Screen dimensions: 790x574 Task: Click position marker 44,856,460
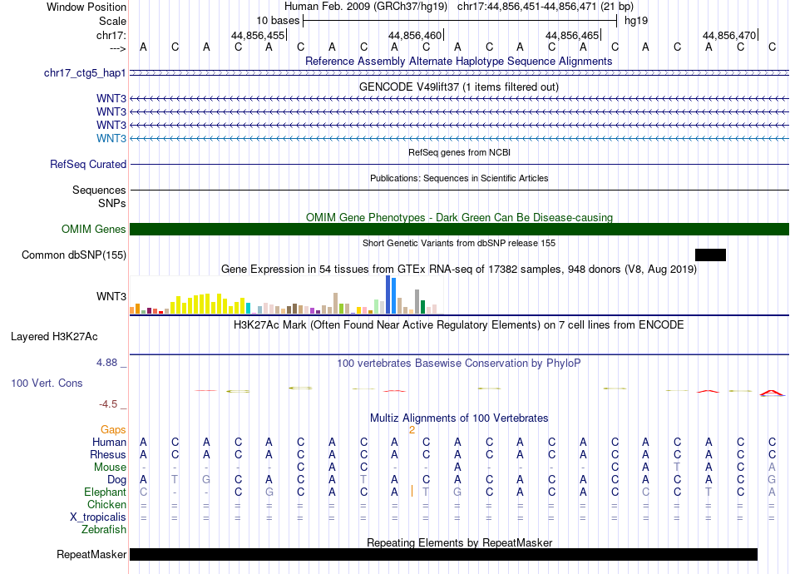(415, 35)
